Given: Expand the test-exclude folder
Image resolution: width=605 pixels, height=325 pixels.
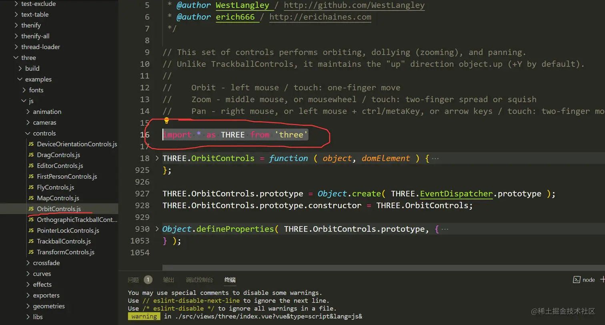Looking at the screenshot, I should [x=16, y=4].
